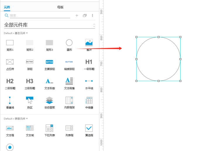Select the 动态面板 dynamic panel widget

(x=49, y=103)
